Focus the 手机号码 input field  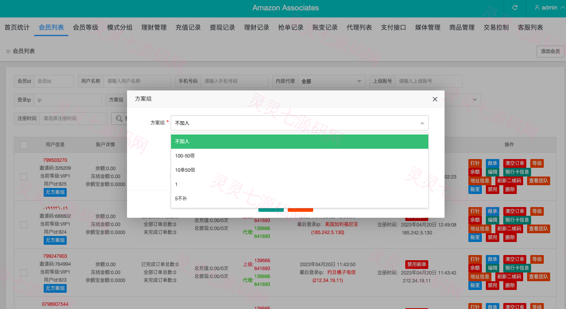click(235, 81)
